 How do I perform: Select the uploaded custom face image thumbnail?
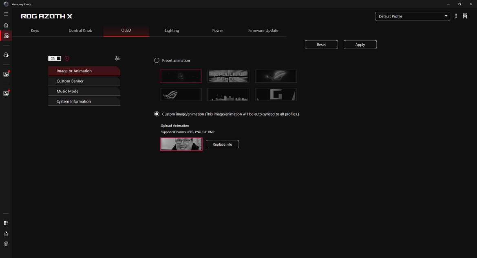coord(181,144)
